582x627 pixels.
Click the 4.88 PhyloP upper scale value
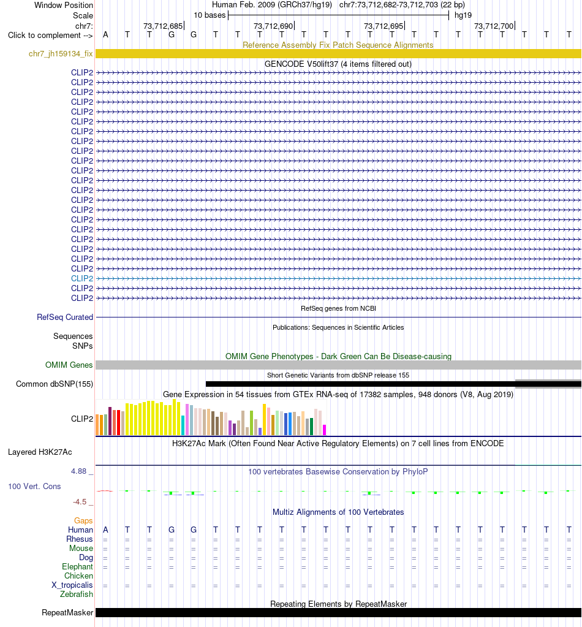pyautogui.click(x=79, y=471)
